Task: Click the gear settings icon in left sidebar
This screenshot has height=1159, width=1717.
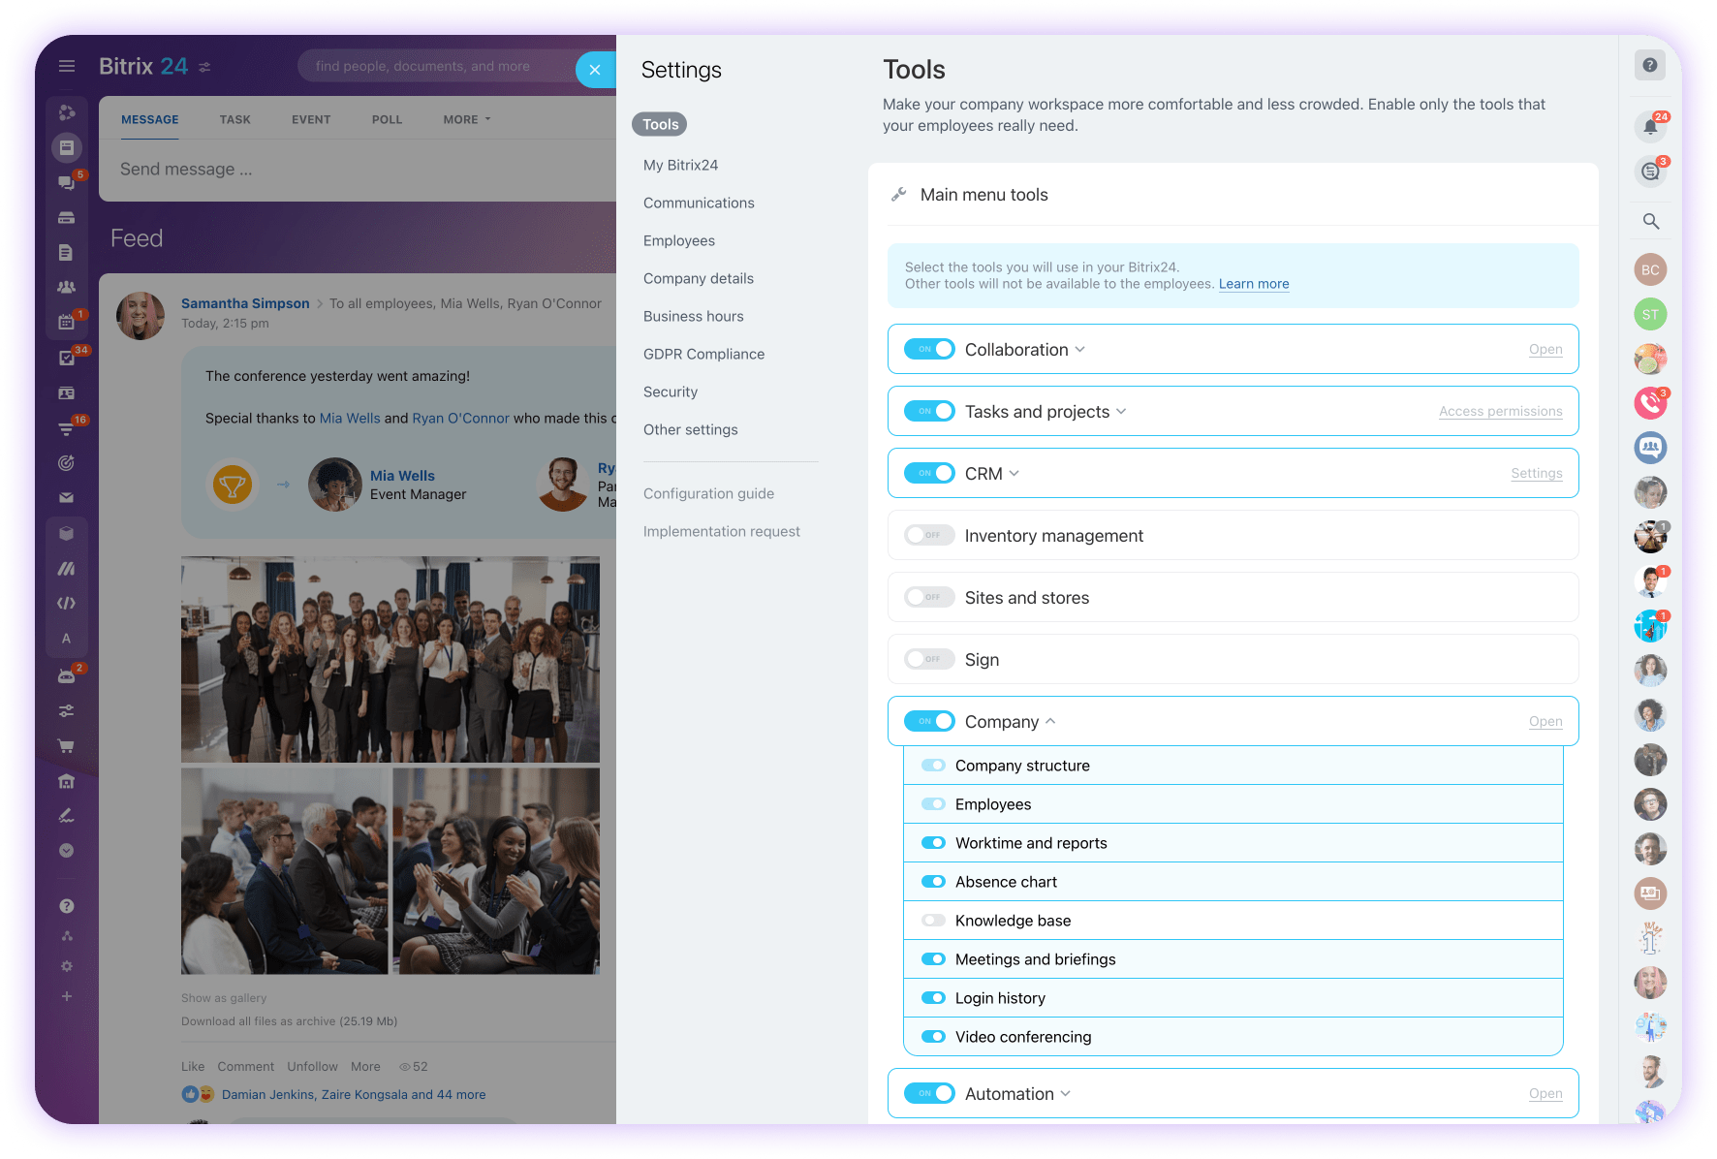Action: (66, 966)
